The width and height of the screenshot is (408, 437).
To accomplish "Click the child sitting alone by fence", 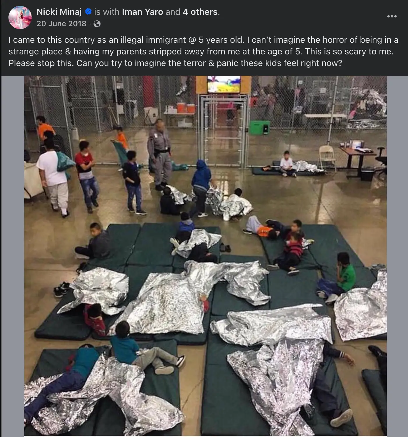I will pyautogui.click(x=287, y=164).
